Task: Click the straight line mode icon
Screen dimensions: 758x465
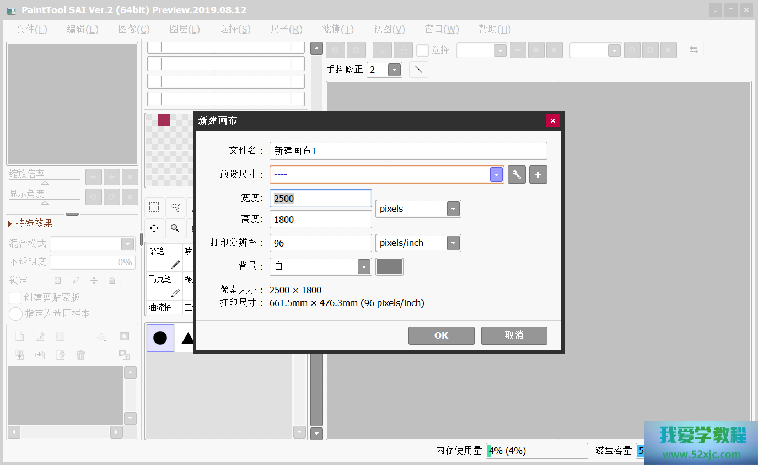Action: [x=418, y=70]
